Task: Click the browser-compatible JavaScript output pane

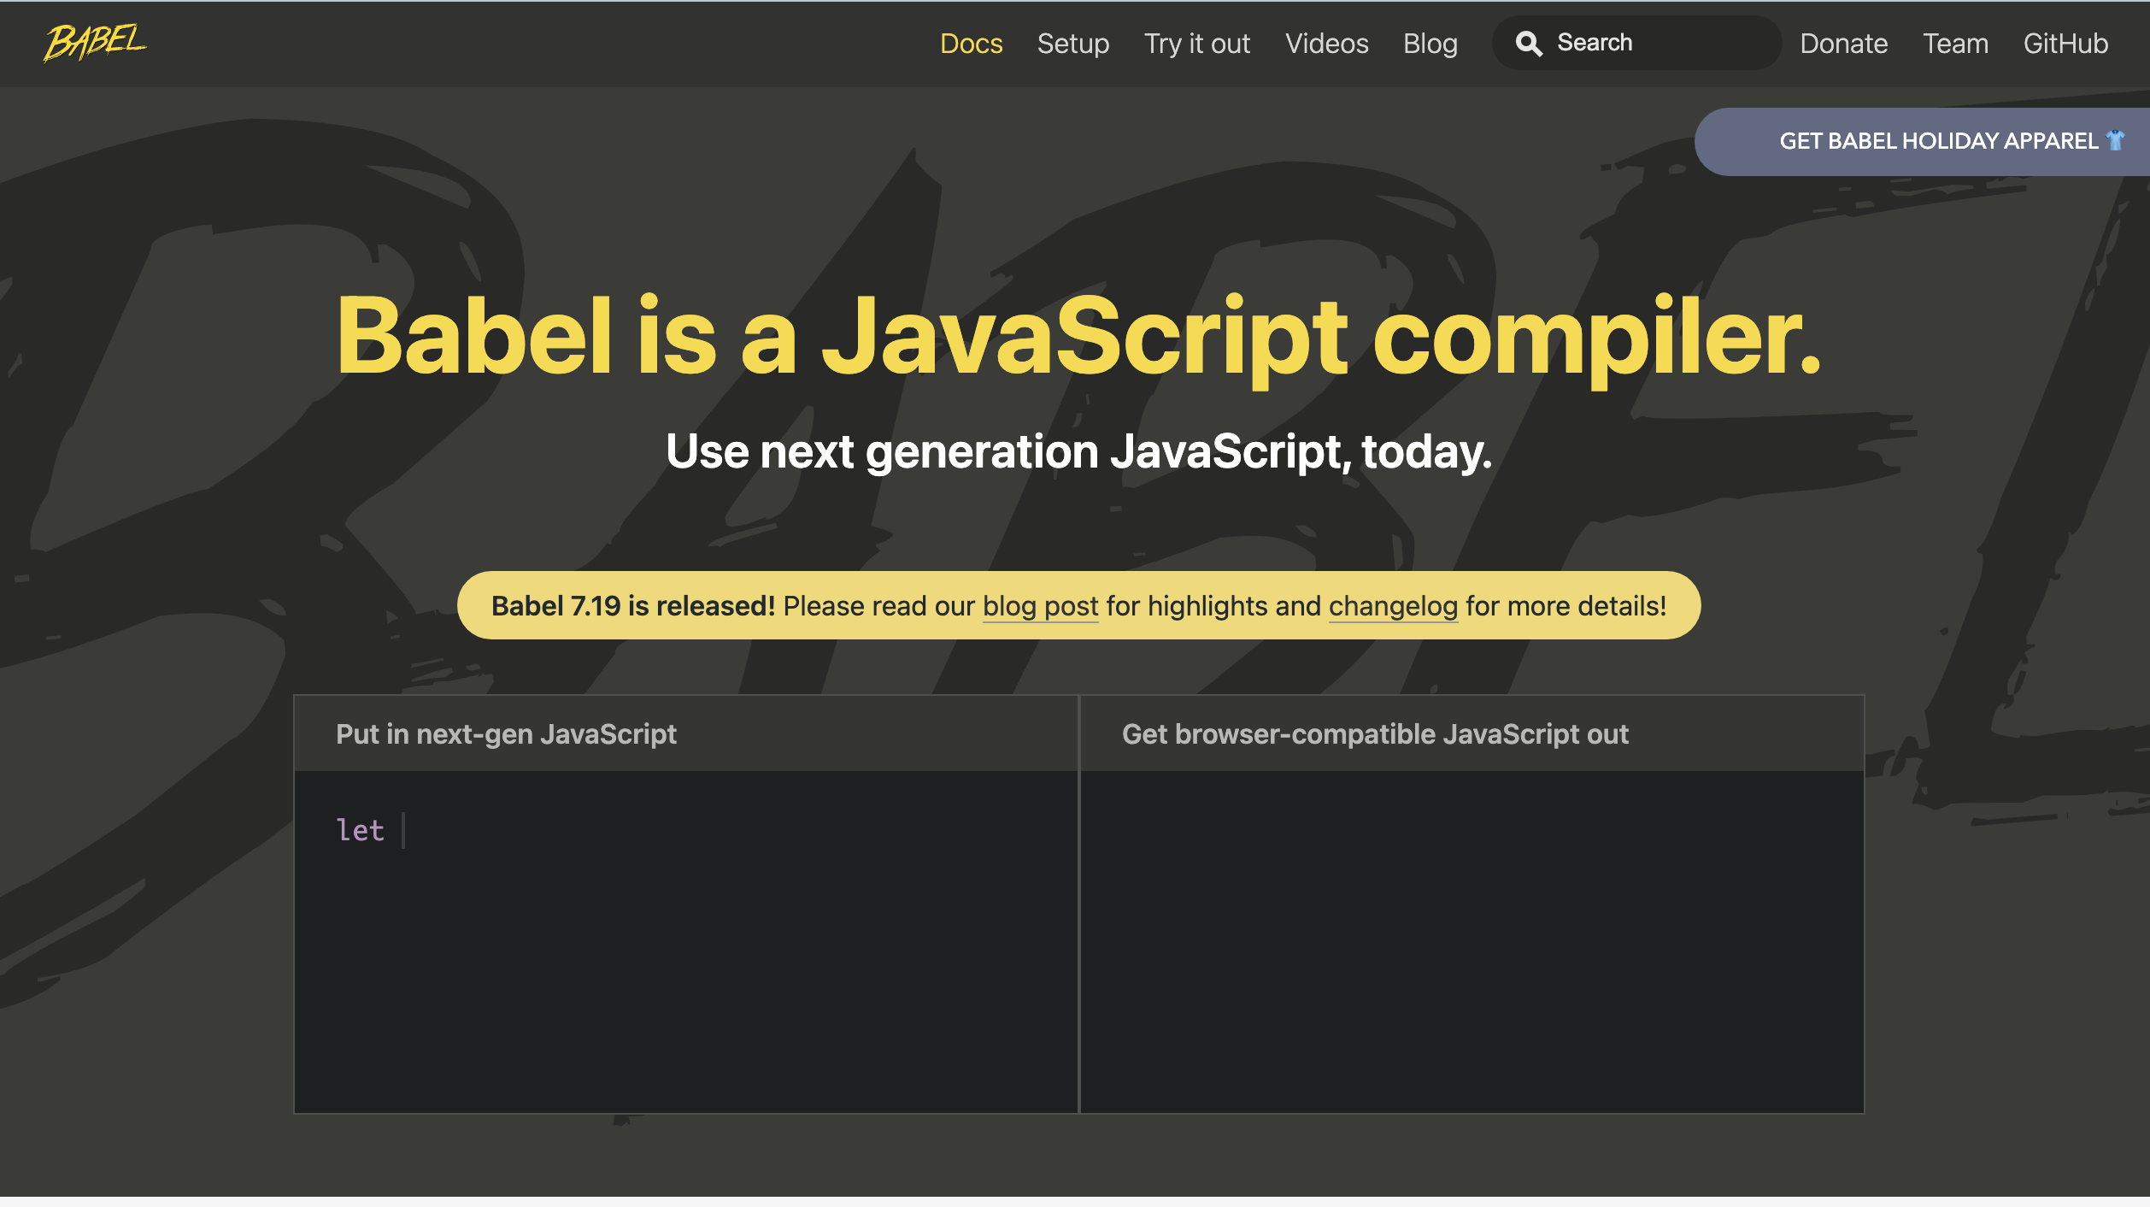Action: point(1472,940)
